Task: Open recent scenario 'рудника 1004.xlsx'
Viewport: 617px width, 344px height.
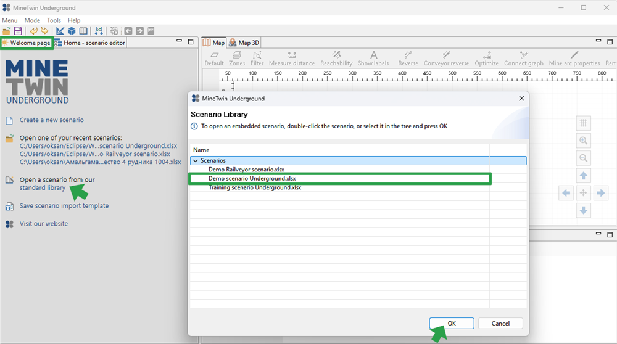Action: click(x=101, y=162)
